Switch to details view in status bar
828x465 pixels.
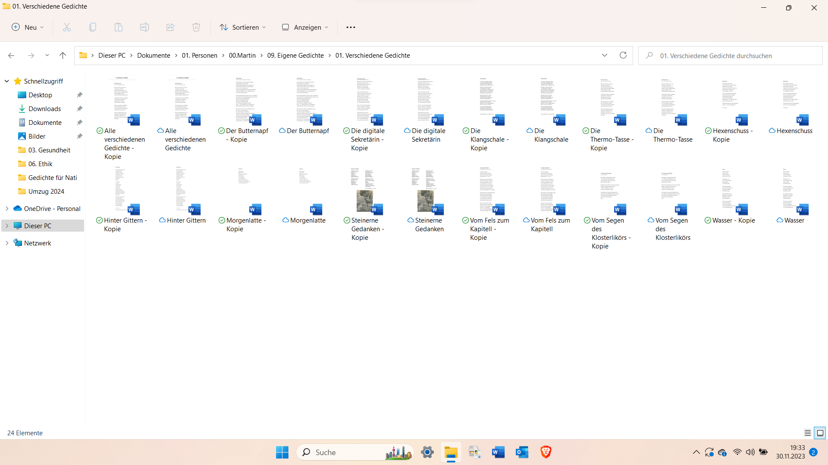807,433
